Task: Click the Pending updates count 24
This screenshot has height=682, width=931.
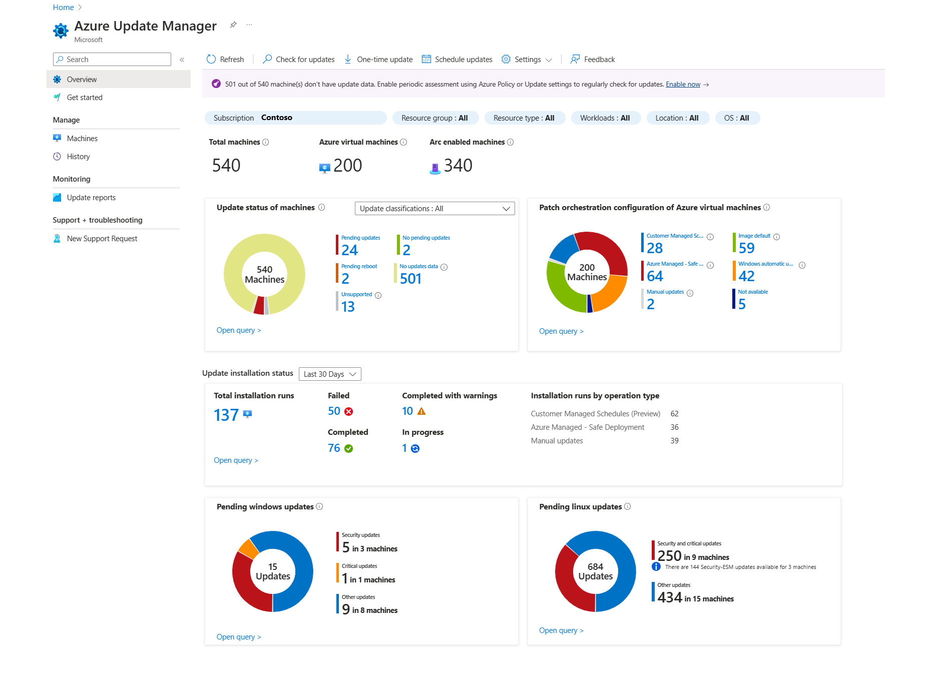Action: (x=349, y=250)
